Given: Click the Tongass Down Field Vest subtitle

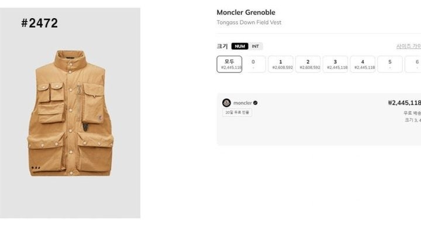Looking at the screenshot, I should pyautogui.click(x=249, y=22).
